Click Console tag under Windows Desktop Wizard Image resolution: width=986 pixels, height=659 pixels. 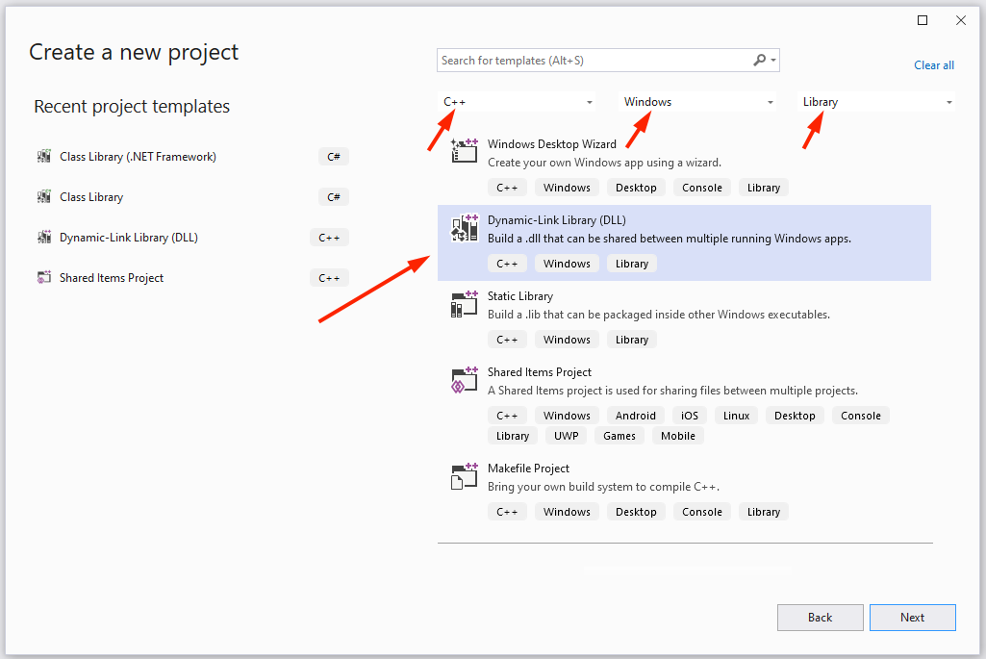(x=702, y=188)
